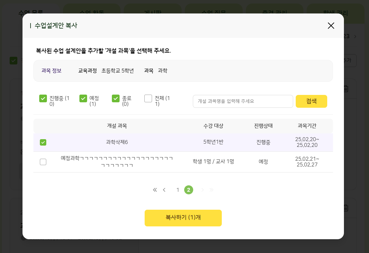Select the 예정과학 row checkbox
This screenshot has width=369, height=253.
coord(43,162)
